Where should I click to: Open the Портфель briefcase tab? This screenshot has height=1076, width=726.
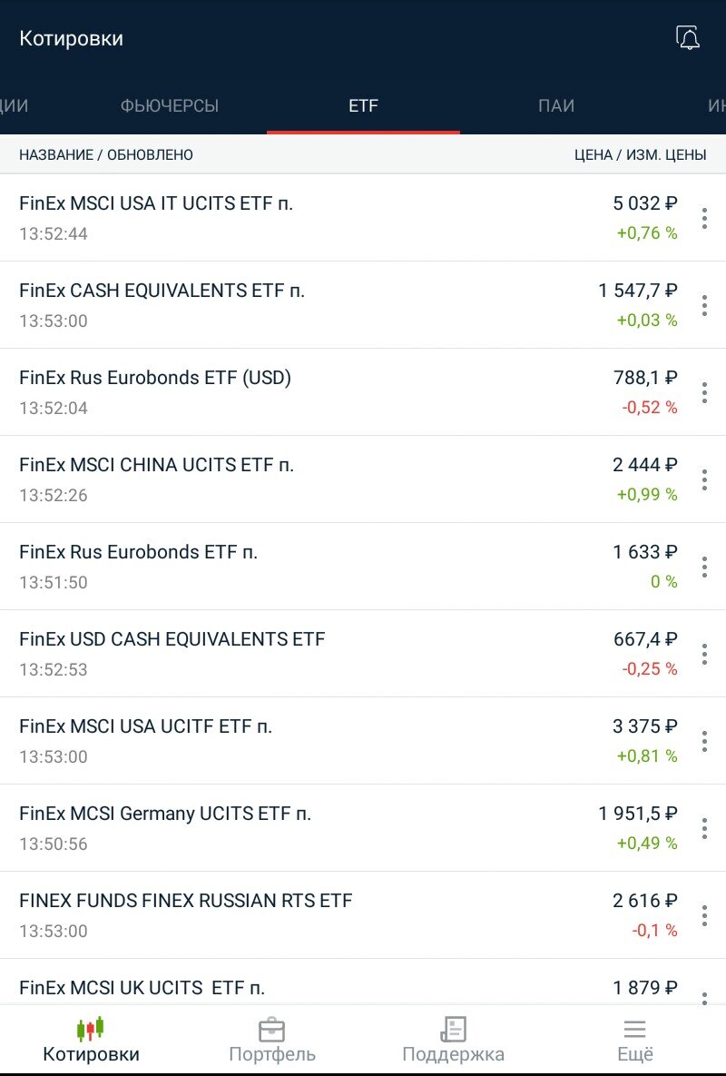pyautogui.click(x=272, y=1041)
